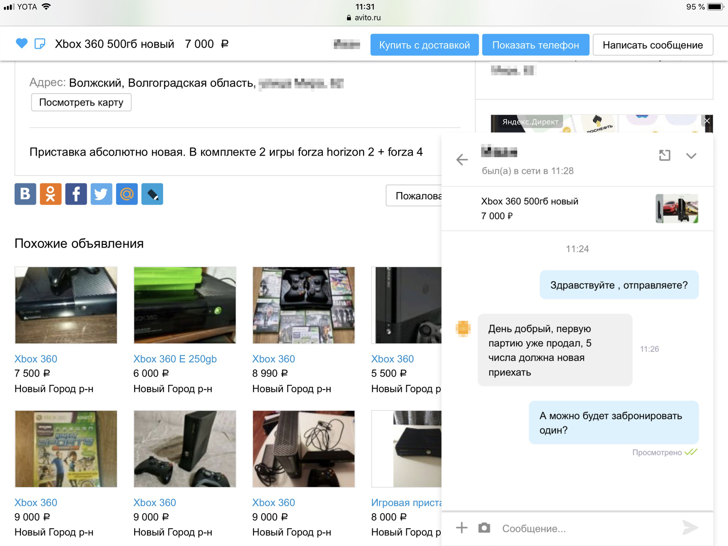This screenshot has width=728, height=546.
Task: Click the Купить с доставкой button
Action: 425,45
